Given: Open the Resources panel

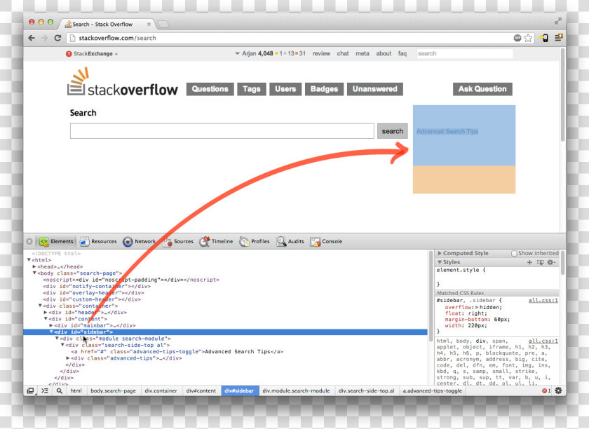Looking at the screenshot, I should [98, 242].
